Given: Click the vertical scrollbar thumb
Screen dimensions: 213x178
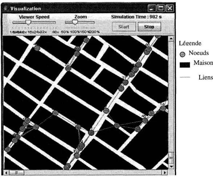Looking at the screenshot, I should click(x=171, y=158).
